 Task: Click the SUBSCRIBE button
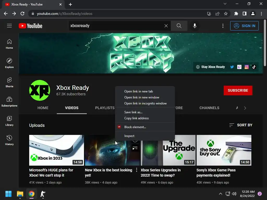[238, 90]
